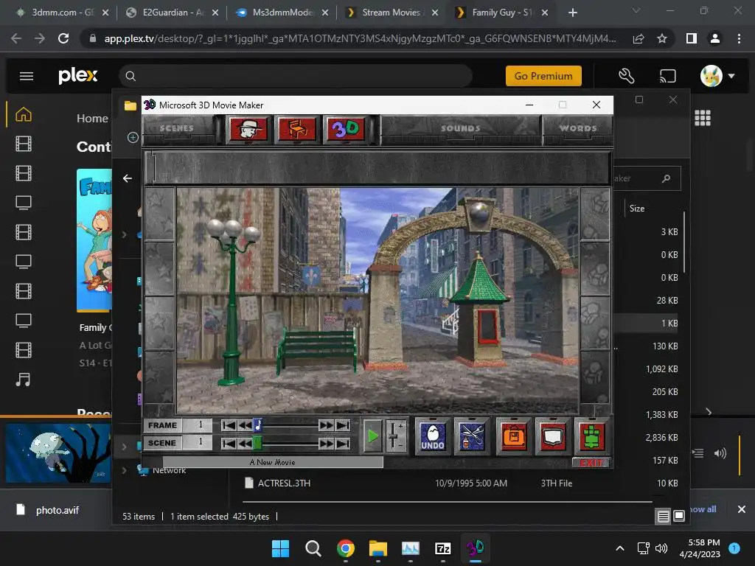The image size is (755, 566).
Task: Click the frame slider music-note thumb
Action: [258, 425]
